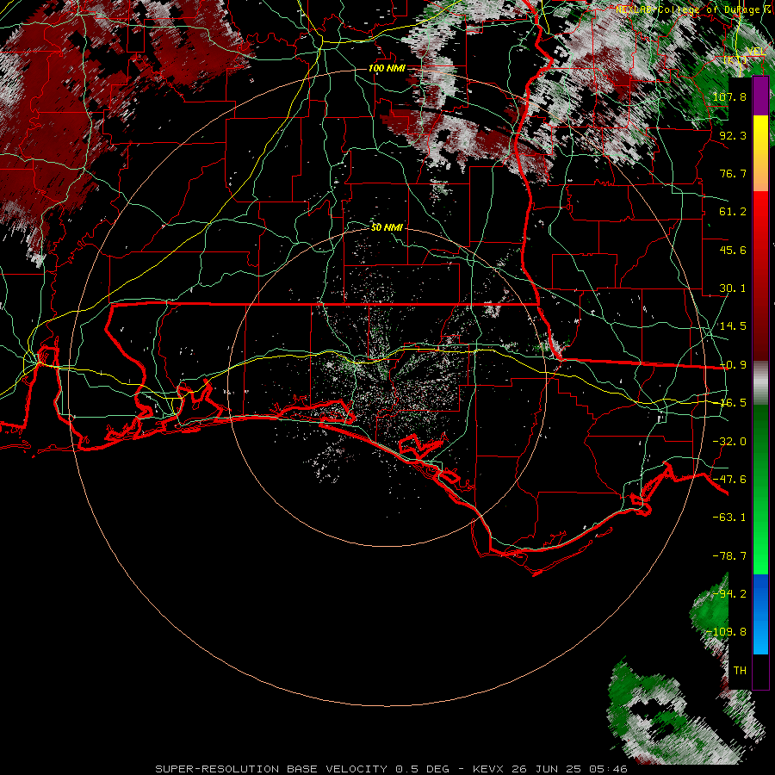Click the -94.2 velocity scale value
The width and height of the screenshot is (775, 775).
[x=729, y=594]
